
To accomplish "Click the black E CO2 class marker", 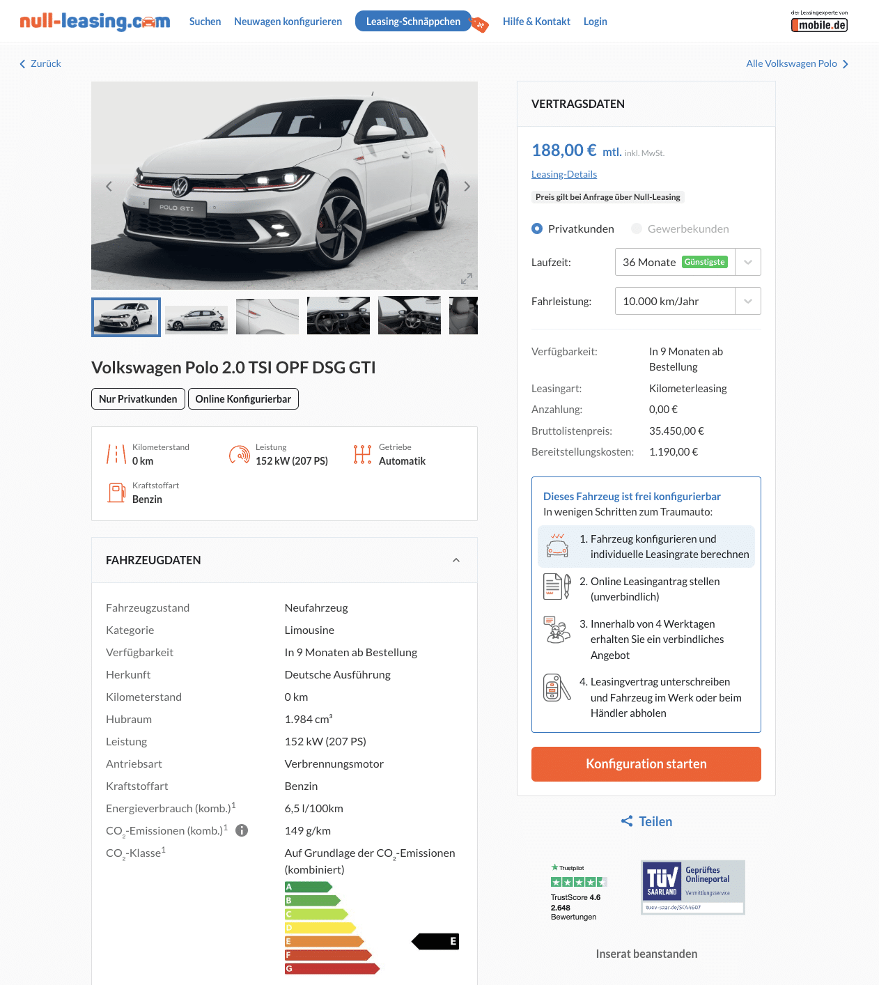I will click(435, 942).
